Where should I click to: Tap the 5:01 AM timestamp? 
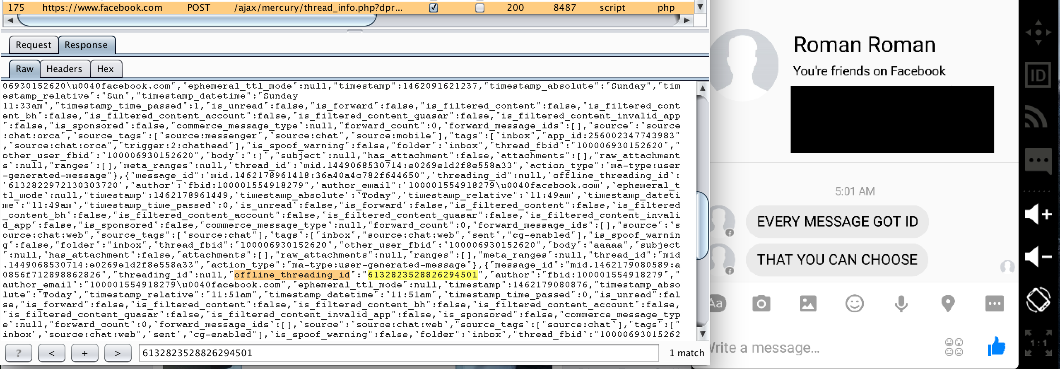point(855,191)
